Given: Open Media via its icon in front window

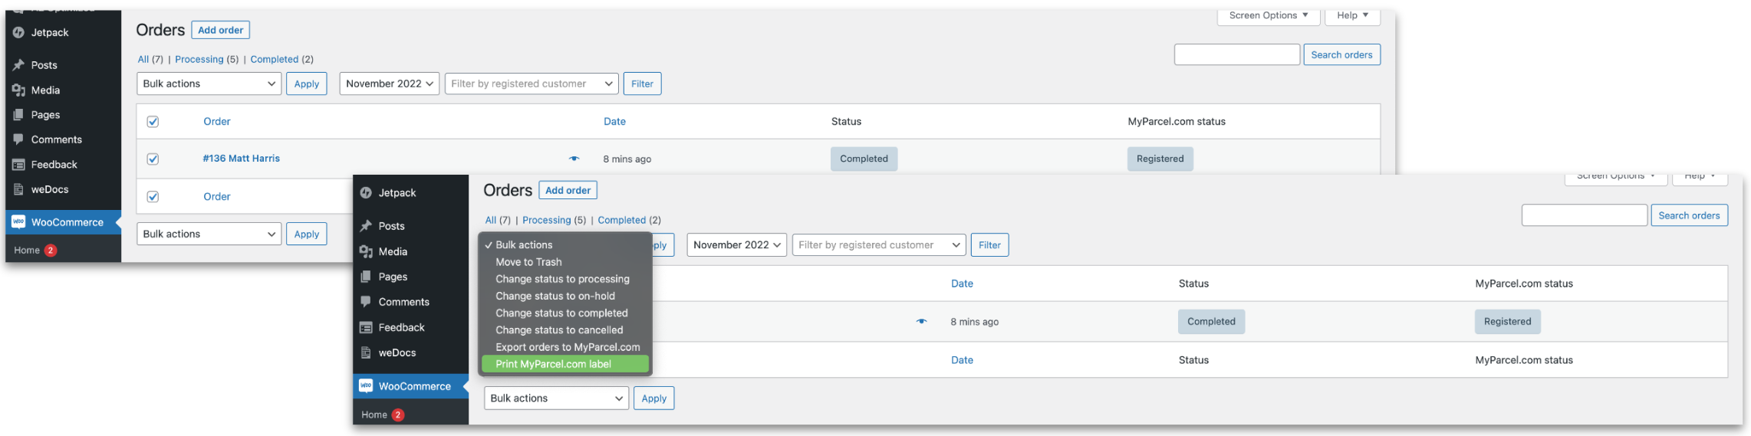Looking at the screenshot, I should click(366, 251).
